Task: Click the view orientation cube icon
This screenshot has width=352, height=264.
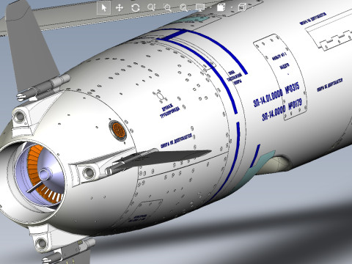Action: pos(242,7)
